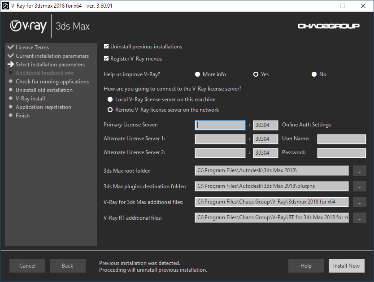Click the V-Ray title bar app icon
The image size is (374, 282).
pos(5,6)
